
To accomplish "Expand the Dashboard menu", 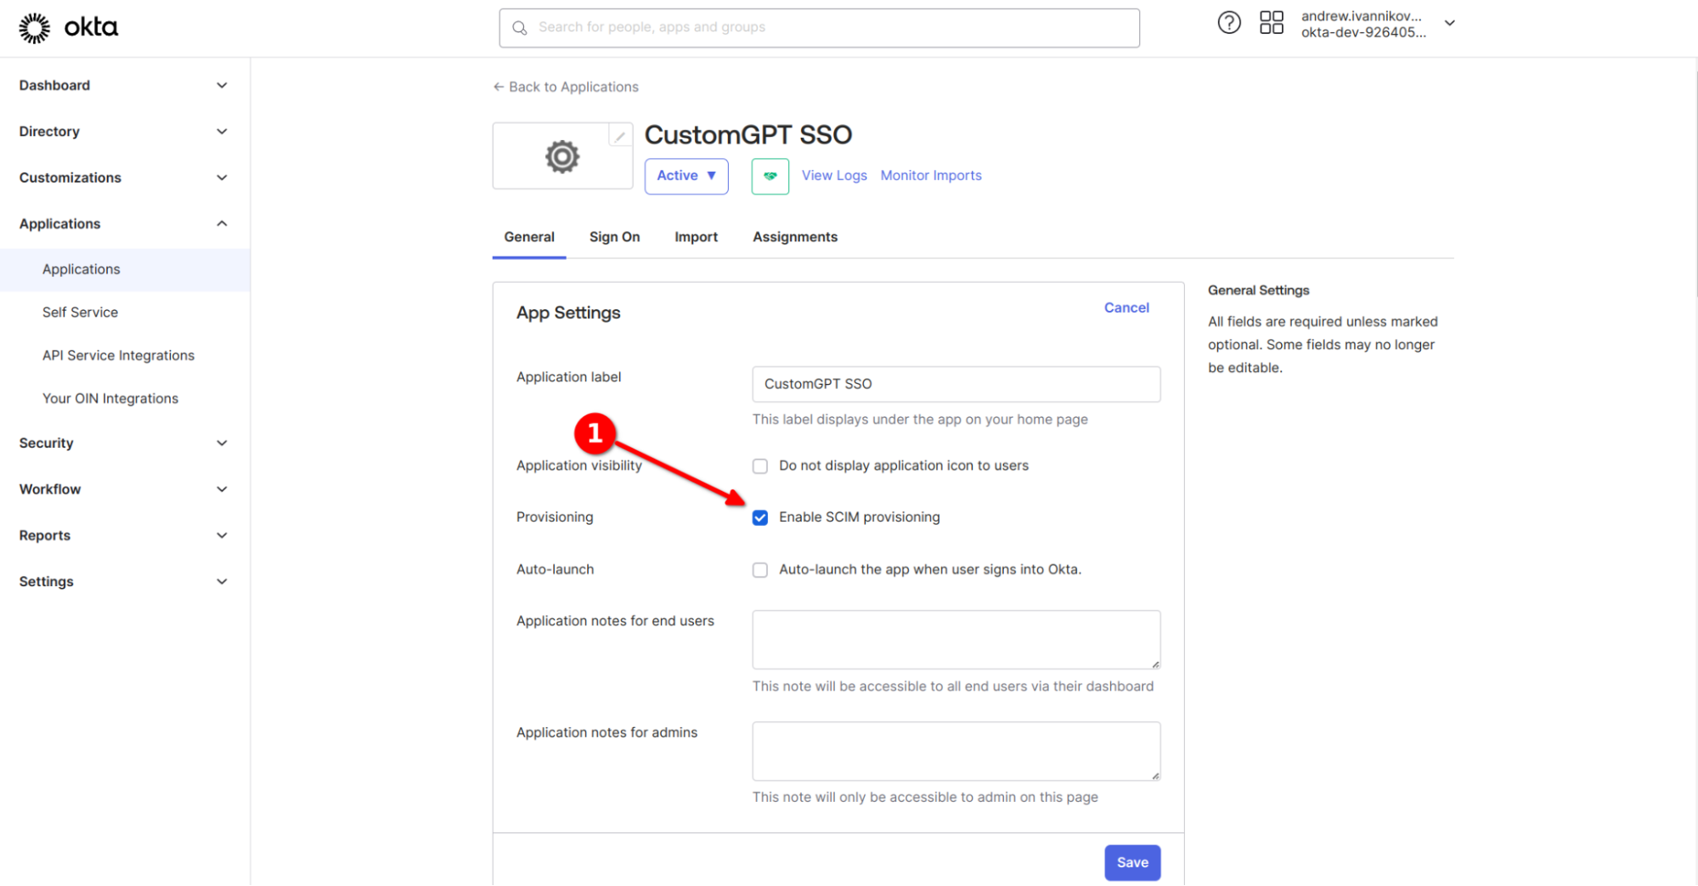I will tap(125, 86).
